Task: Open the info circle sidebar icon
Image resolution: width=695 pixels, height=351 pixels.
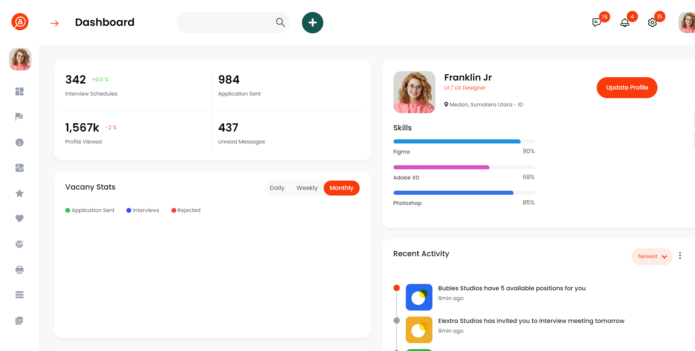Action: click(x=20, y=142)
